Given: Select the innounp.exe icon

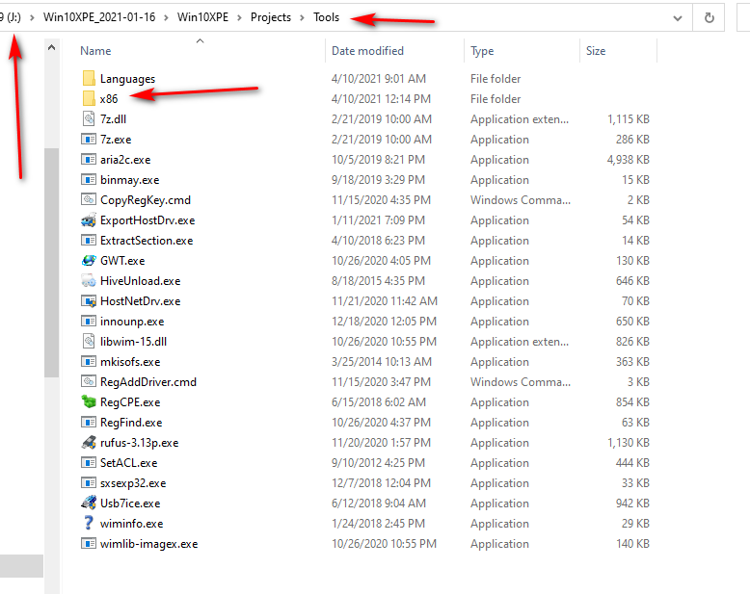Looking at the screenshot, I should click(x=89, y=321).
